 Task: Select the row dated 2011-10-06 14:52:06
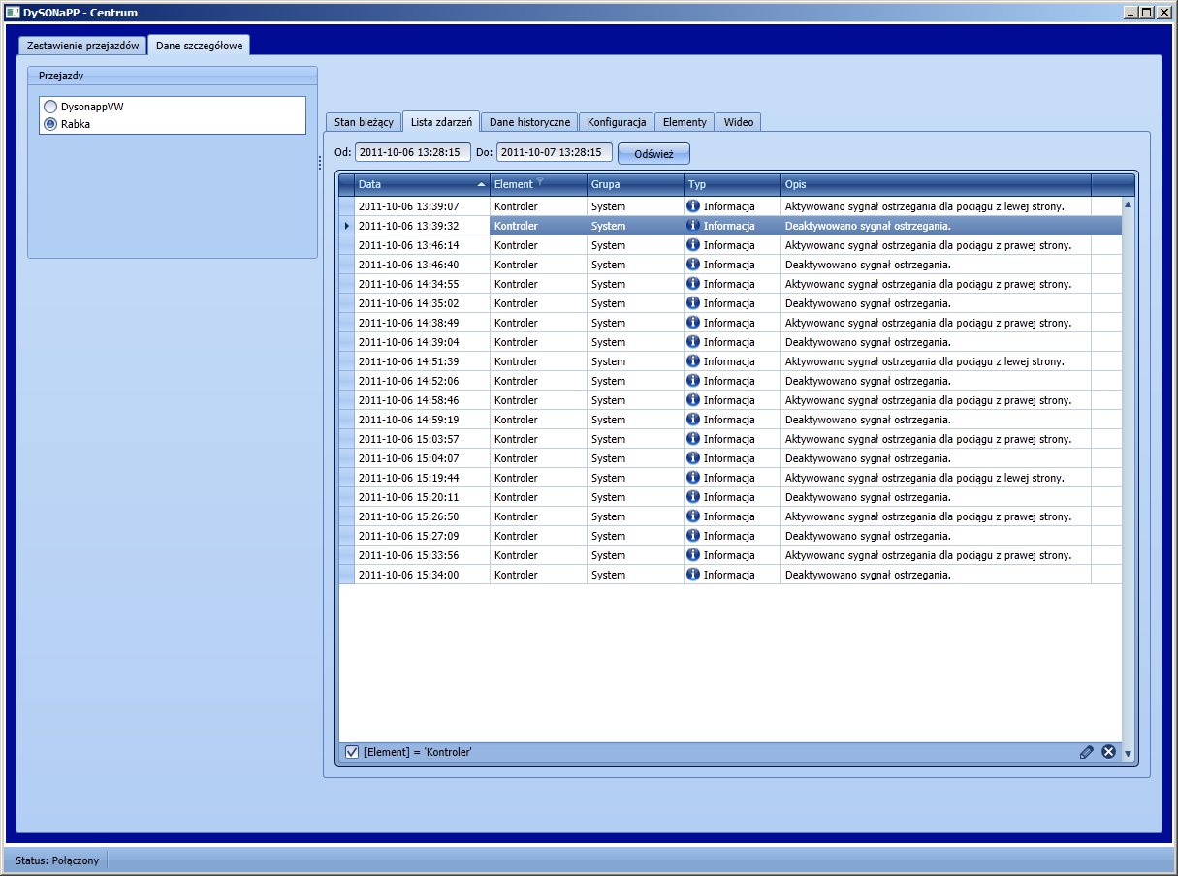tap(730, 381)
